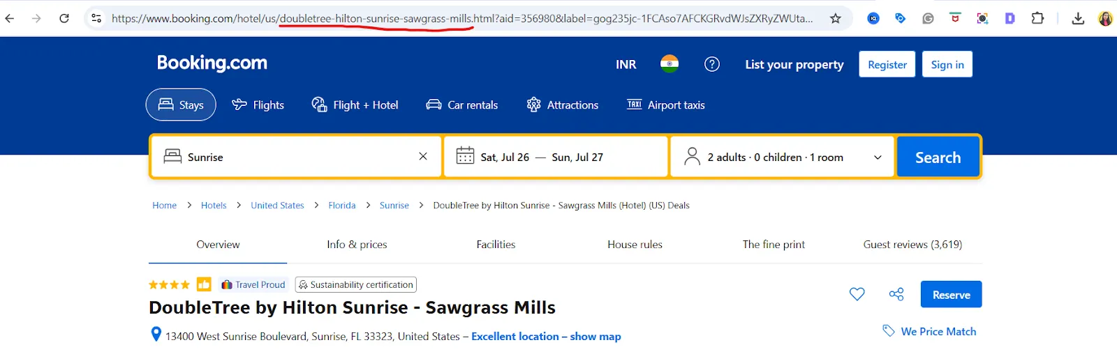The image size is (1117, 354).
Task: Click the Travel Proud badge
Action: 253,284
